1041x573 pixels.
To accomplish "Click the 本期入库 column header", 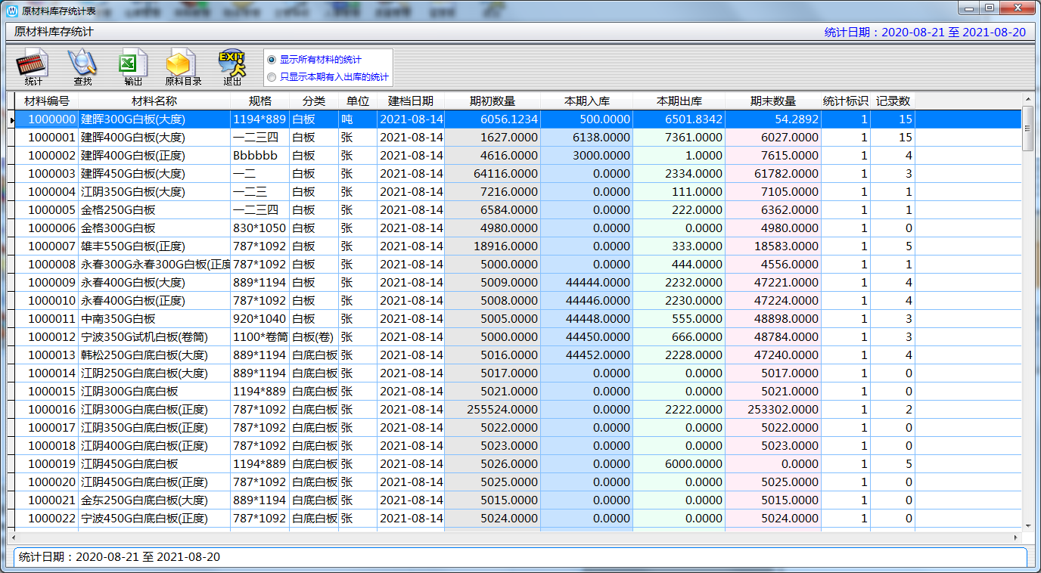I will (x=587, y=101).
